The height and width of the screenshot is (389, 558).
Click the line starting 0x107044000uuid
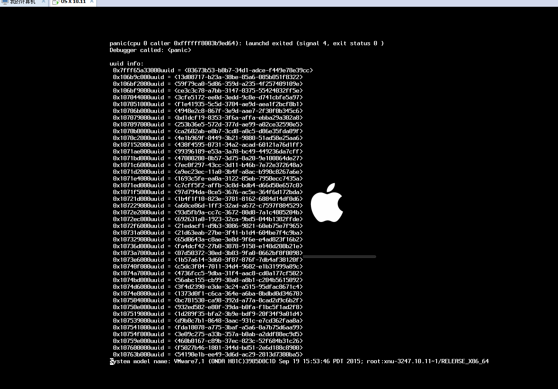(208, 97)
